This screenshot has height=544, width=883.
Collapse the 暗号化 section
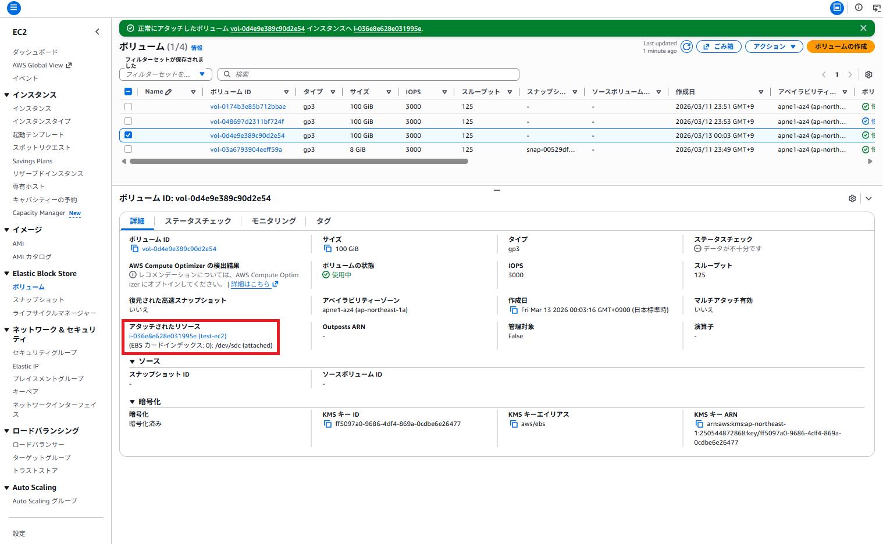pos(133,402)
